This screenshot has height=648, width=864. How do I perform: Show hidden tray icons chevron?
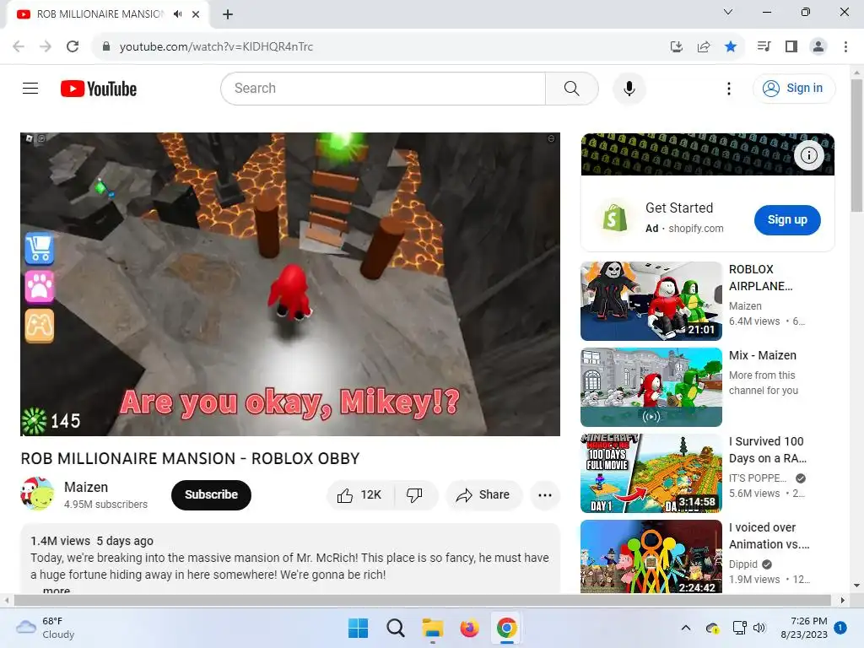pos(685,628)
